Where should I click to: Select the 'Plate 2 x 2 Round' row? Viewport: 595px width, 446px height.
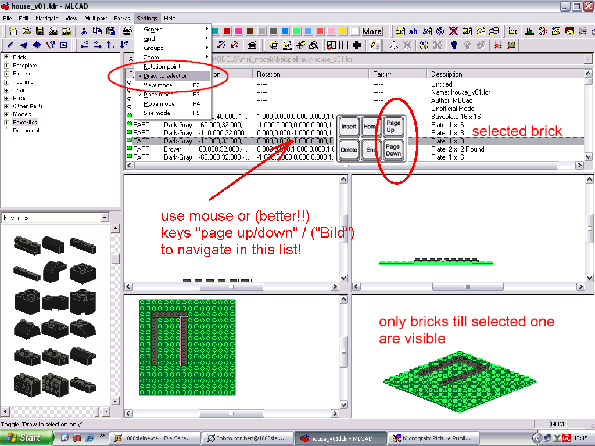coord(354,149)
